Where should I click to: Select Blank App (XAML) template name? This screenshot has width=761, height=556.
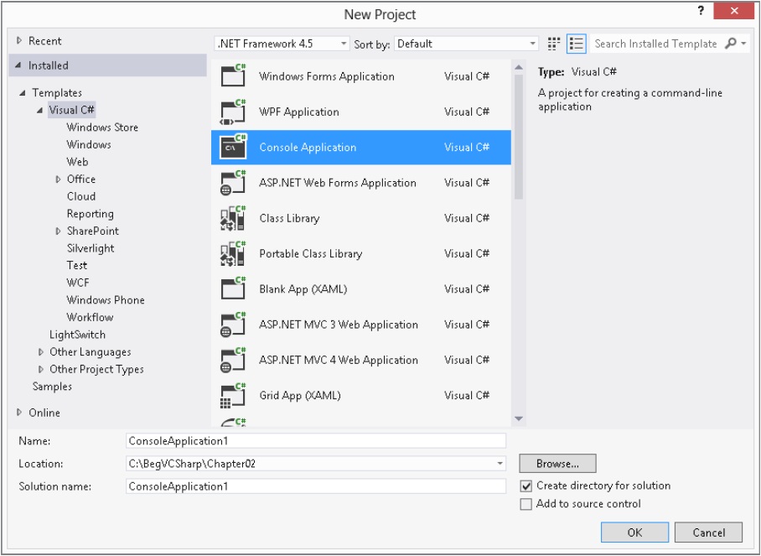pyautogui.click(x=303, y=289)
